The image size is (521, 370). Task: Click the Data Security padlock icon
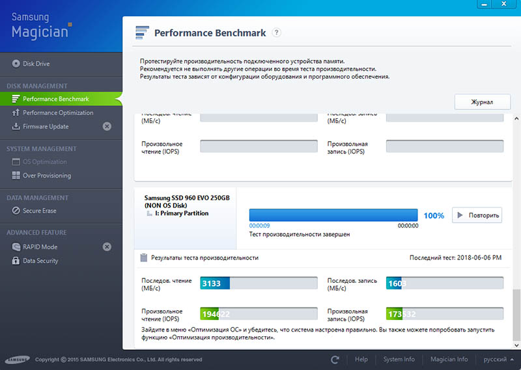pyautogui.click(x=16, y=261)
